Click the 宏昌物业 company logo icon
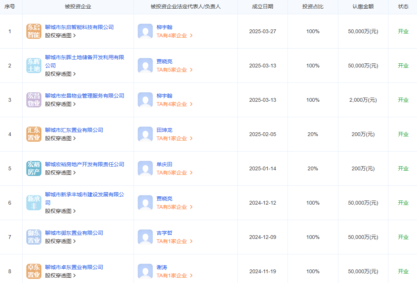The image size is (417, 283). click(34, 100)
